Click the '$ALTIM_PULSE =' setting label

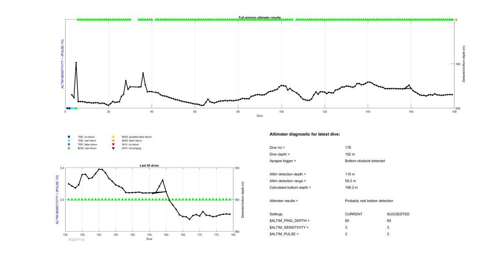[284, 234]
